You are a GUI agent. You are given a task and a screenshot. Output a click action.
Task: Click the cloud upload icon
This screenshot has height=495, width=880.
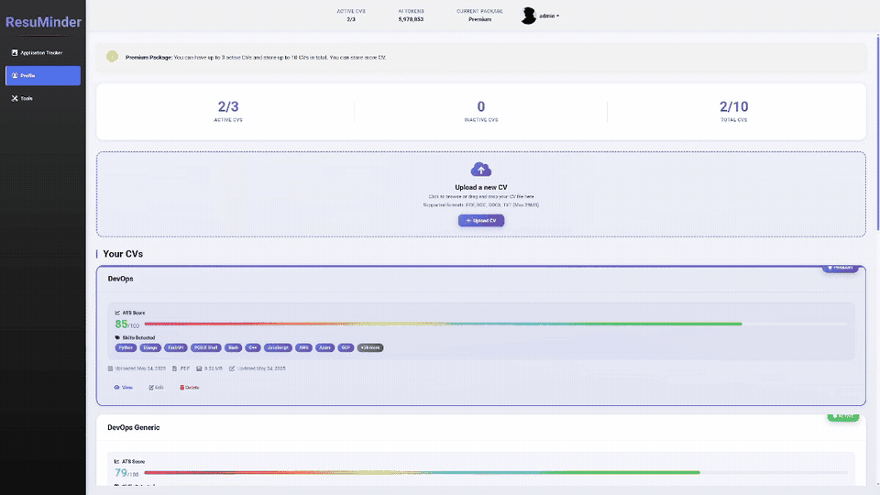pos(481,169)
